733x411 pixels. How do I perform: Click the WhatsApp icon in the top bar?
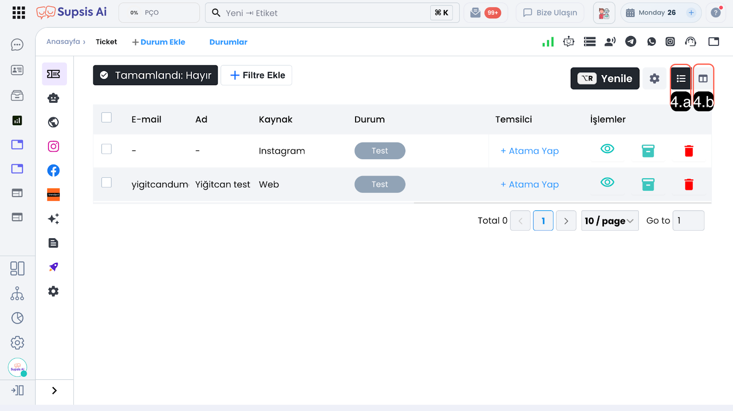(651, 42)
